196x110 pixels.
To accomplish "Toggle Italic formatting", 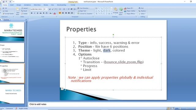I will [x=35, y=13].
